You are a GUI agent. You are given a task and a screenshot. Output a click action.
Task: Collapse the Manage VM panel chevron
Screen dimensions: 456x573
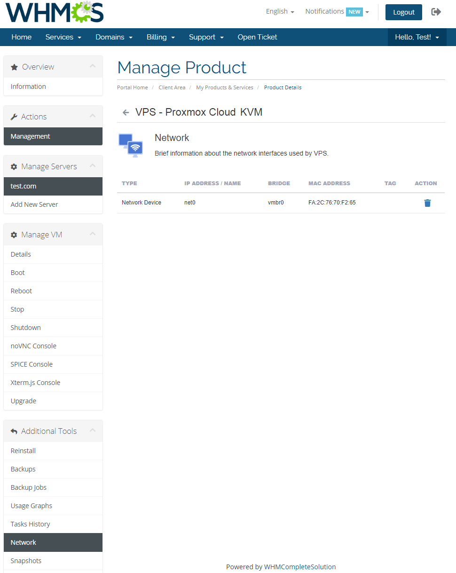tap(93, 234)
